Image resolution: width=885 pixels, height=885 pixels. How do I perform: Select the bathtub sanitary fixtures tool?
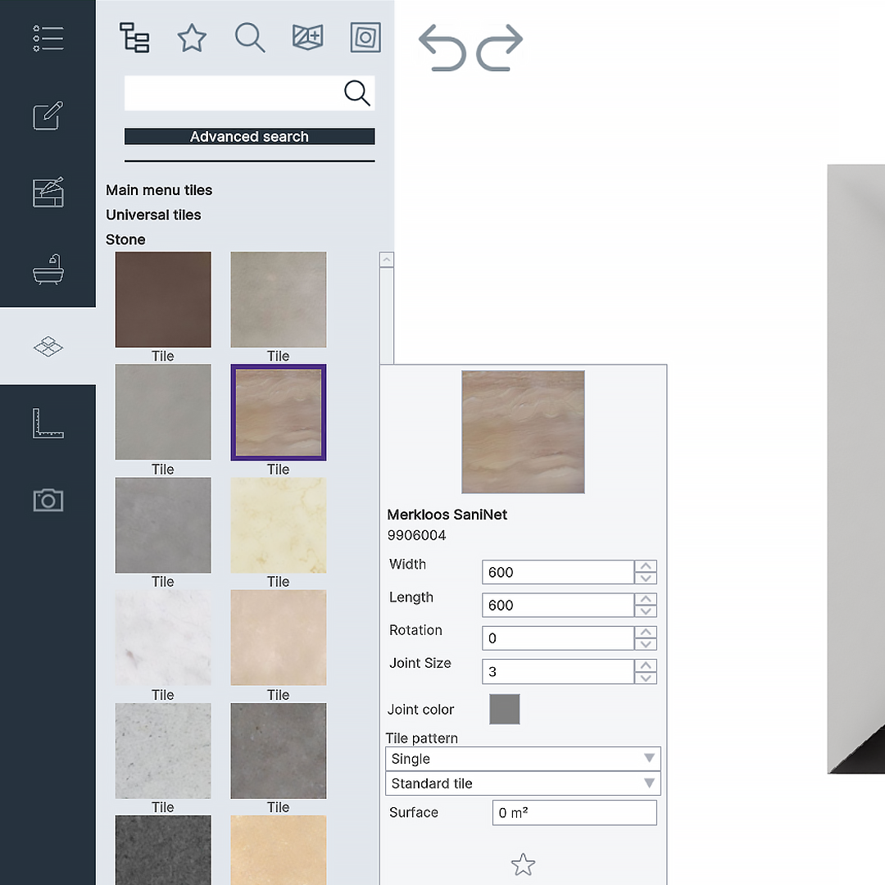[x=48, y=269]
